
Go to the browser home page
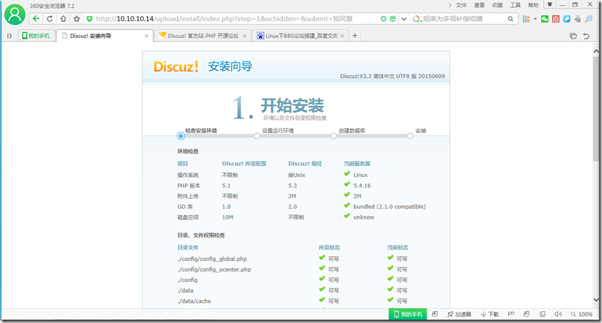click(x=63, y=18)
